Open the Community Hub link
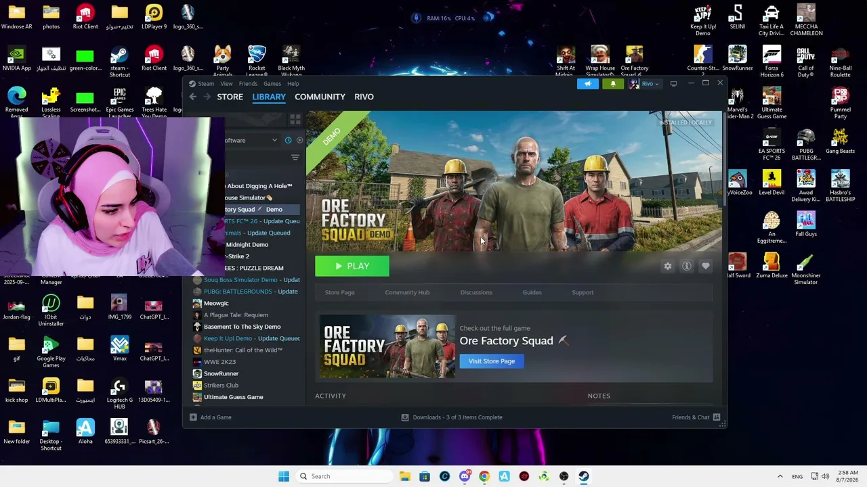The image size is (867, 487). pos(407,292)
